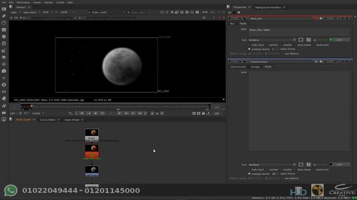Open the Time nodes toolbar menu
The width and height of the screenshot is (357, 200).
(4, 23)
